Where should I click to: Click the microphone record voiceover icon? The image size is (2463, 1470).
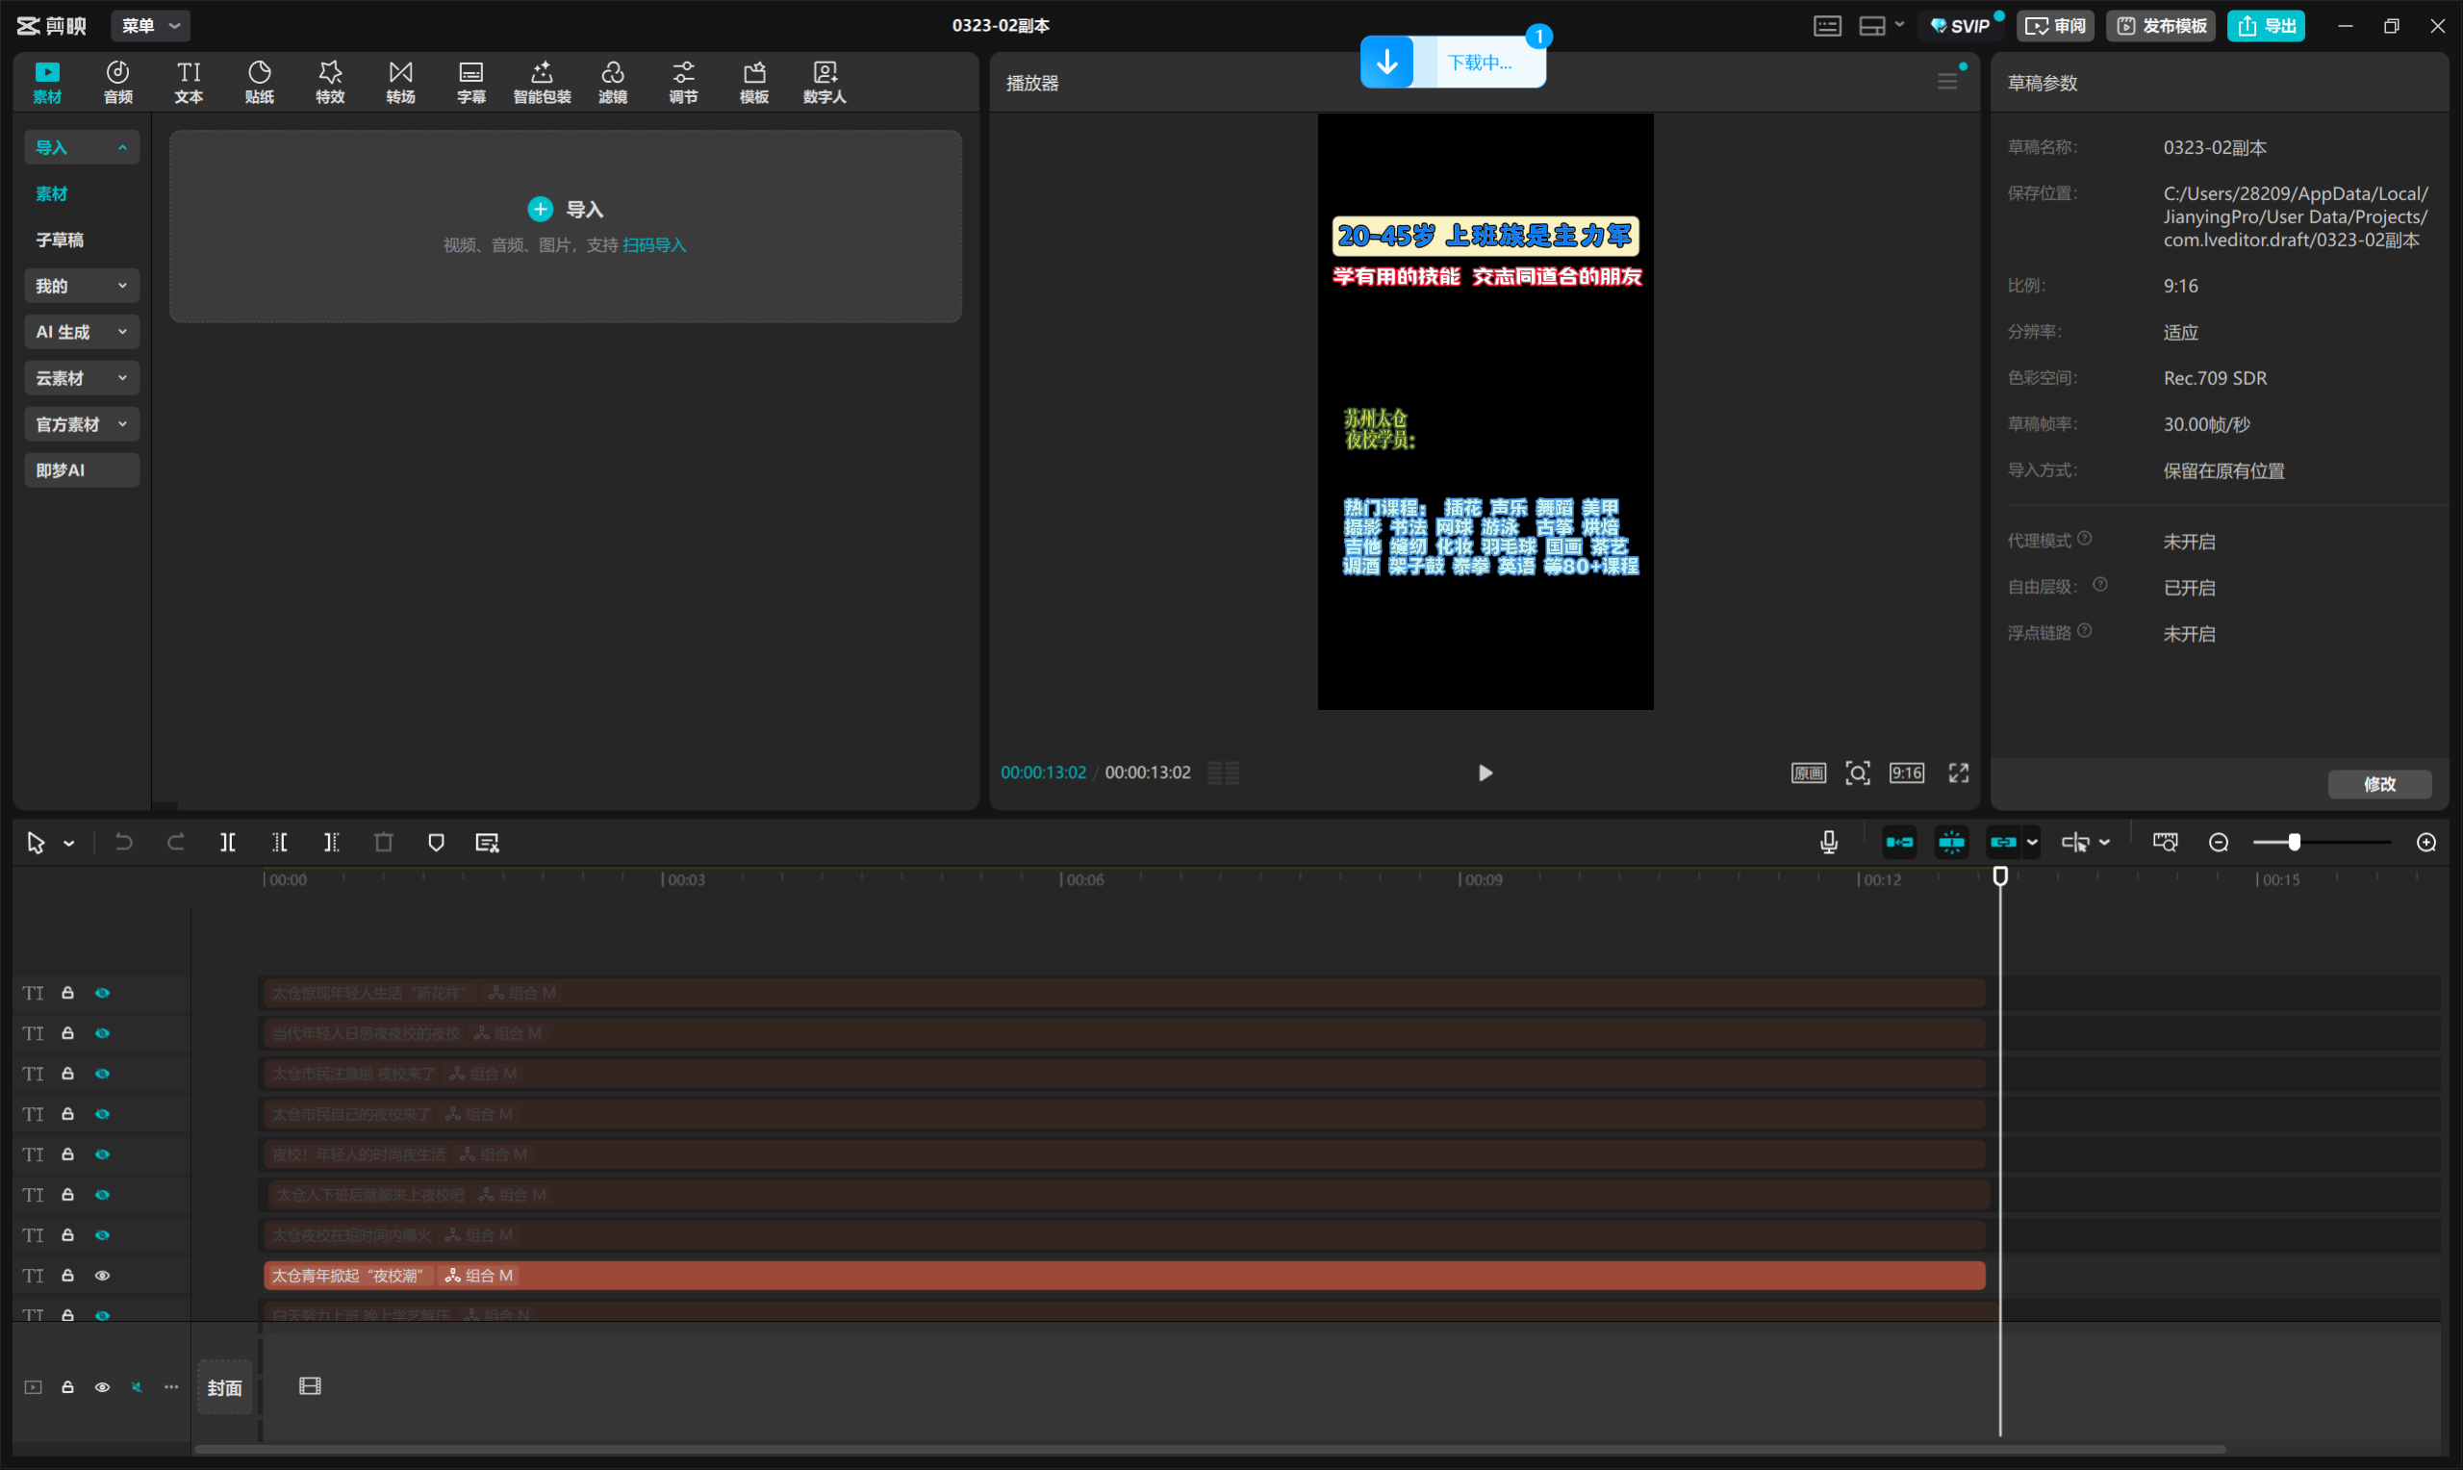coord(1828,842)
